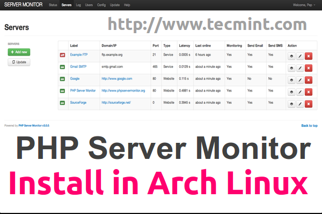This screenshot has height=214, width=322.
Task: Open the Gmail SMTP label link
Action: (78, 66)
